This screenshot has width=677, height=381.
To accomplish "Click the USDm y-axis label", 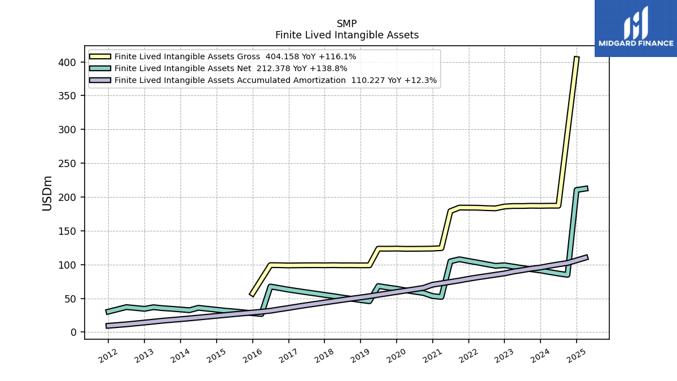I will (47, 193).
